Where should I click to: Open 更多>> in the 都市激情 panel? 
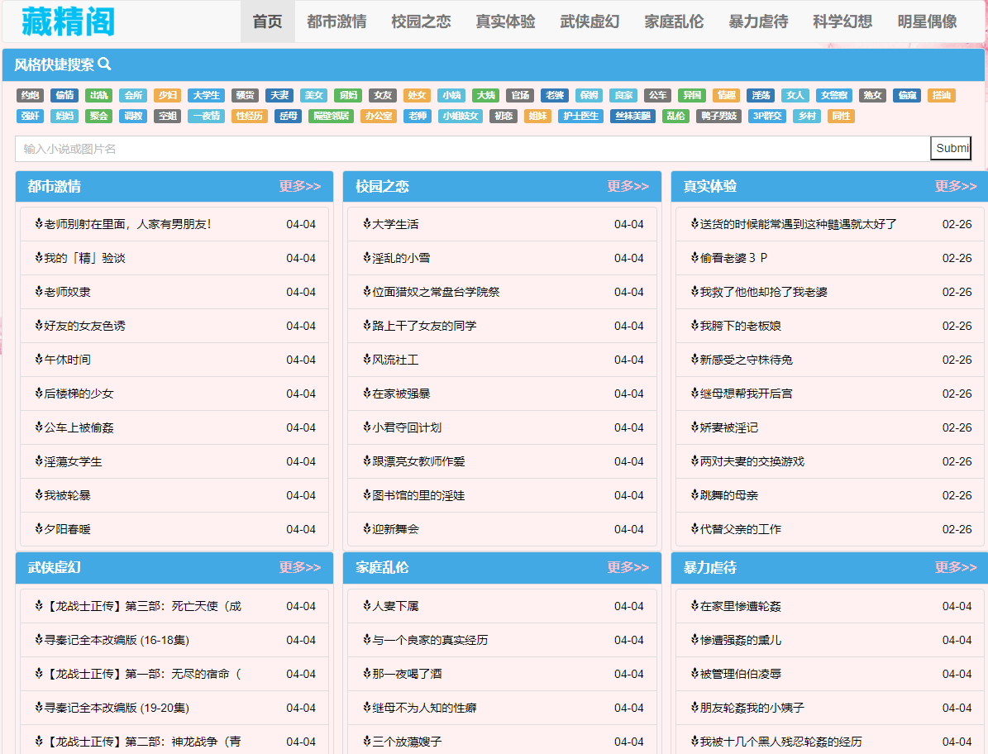300,186
